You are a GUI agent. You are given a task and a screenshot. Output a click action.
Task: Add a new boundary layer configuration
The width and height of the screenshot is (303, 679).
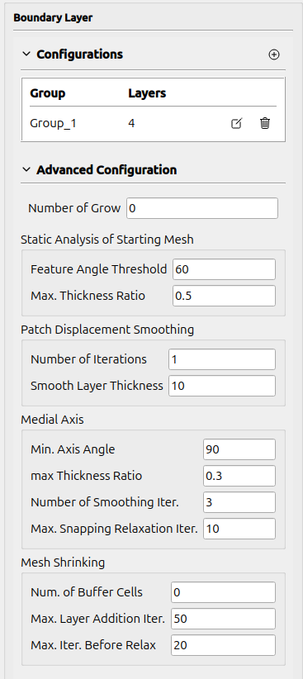274,55
